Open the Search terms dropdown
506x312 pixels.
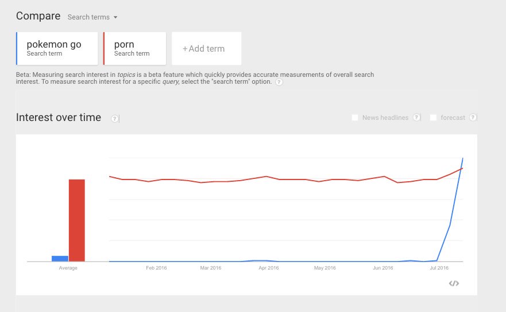[x=92, y=17]
